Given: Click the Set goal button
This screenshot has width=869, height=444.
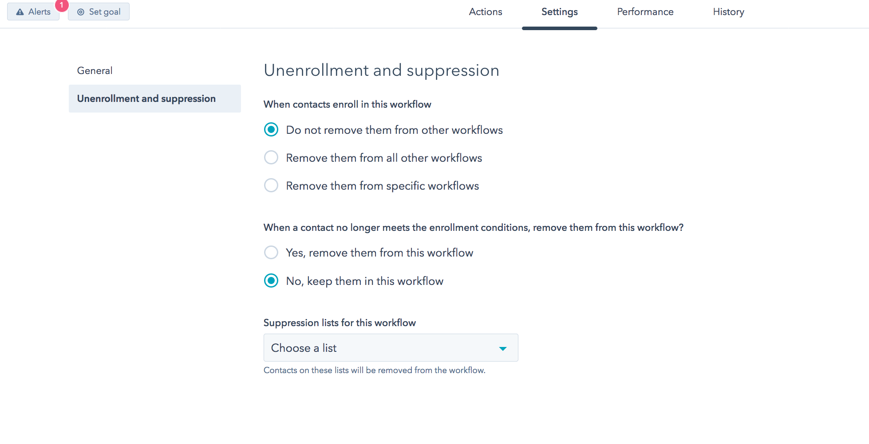Looking at the screenshot, I should (99, 12).
